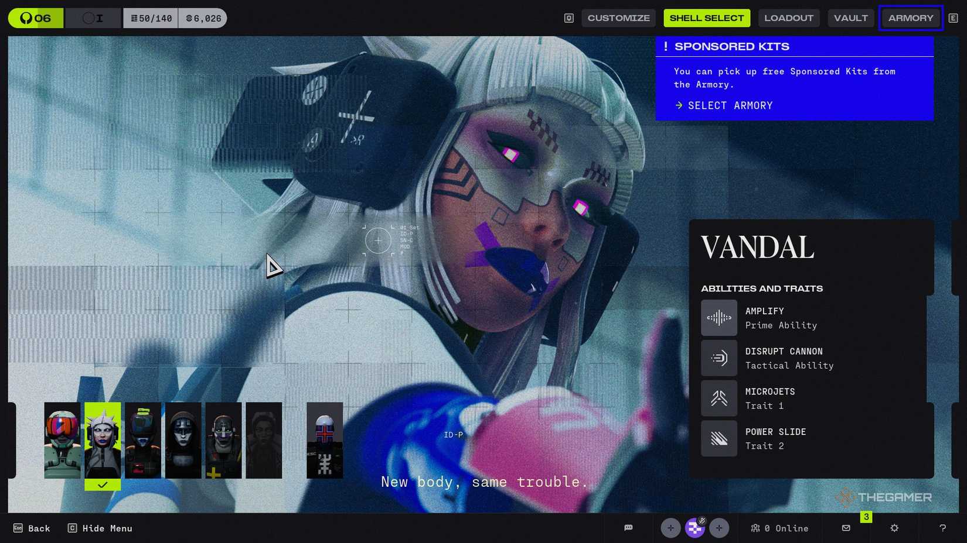This screenshot has width=967, height=543.
Task: Toggle Hide Menu option
Action: 100,528
